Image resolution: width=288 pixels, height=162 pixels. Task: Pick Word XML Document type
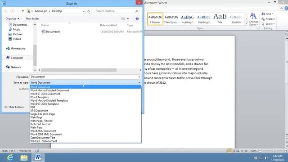tap(85, 131)
